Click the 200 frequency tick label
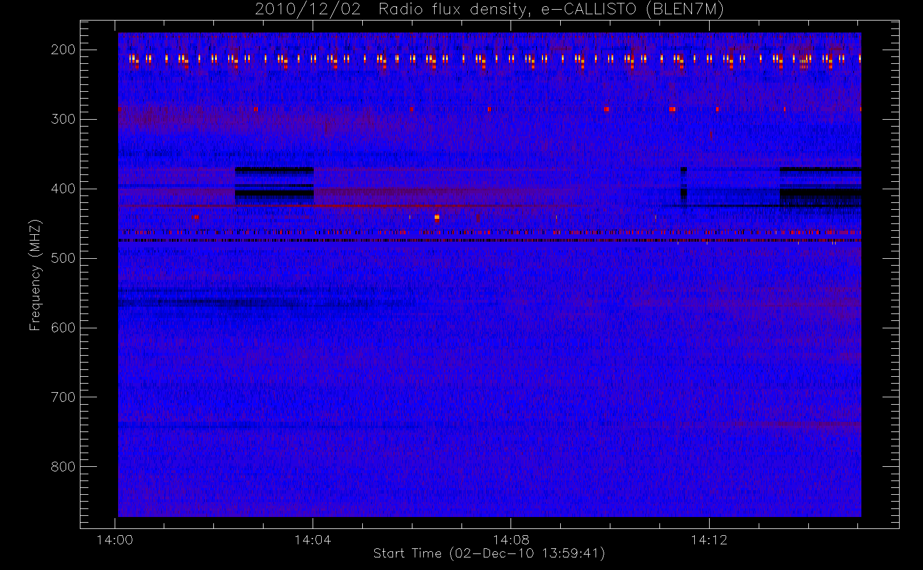 63,50
